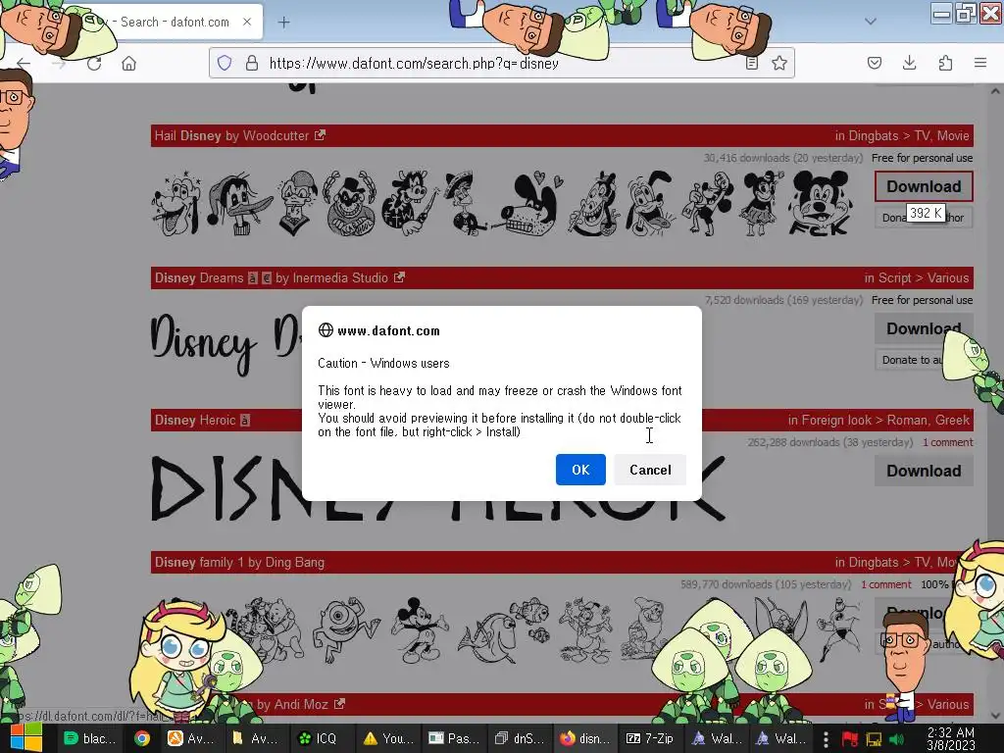Open the Pas... taskbar window
1004x753 pixels.
(453, 738)
